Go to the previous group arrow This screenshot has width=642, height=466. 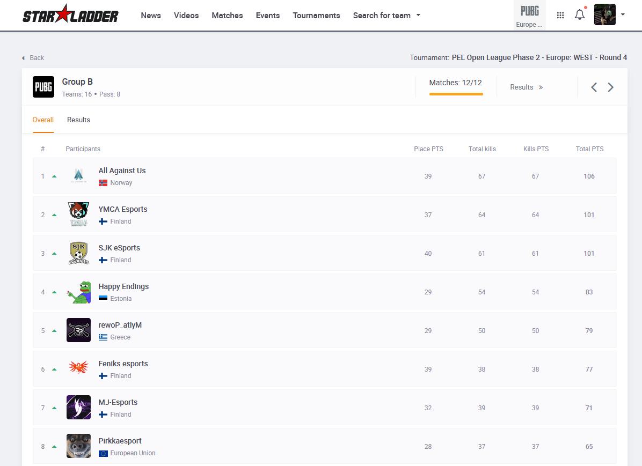pyautogui.click(x=594, y=87)
